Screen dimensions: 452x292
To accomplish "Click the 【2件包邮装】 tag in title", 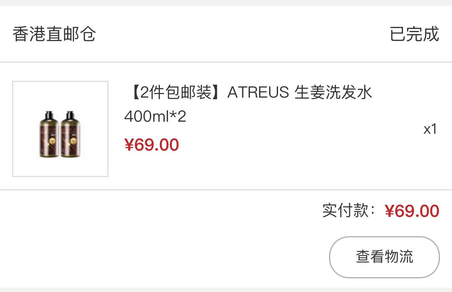I will click(x=176, y=92).
